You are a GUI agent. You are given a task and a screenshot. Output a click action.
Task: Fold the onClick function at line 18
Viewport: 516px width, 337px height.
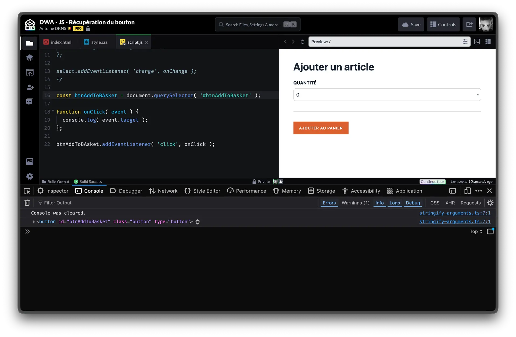(53, 111)
